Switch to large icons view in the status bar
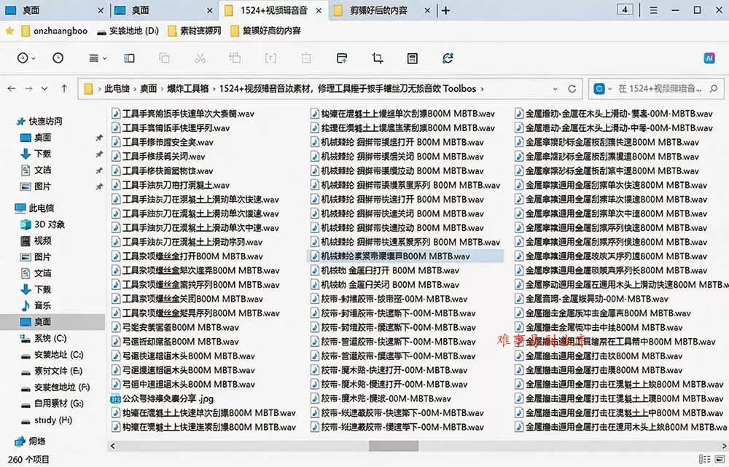 [720, 459]
